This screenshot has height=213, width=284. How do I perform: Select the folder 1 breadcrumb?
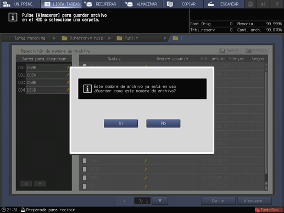coord(177,38)
